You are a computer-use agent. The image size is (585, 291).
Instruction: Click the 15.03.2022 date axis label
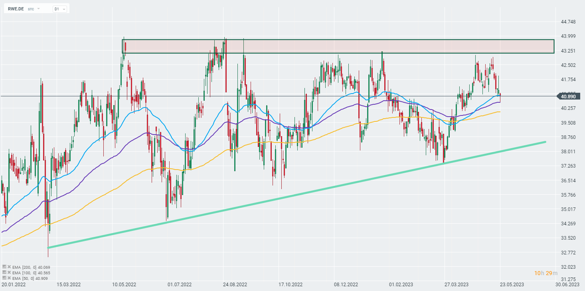pos(68,285)
